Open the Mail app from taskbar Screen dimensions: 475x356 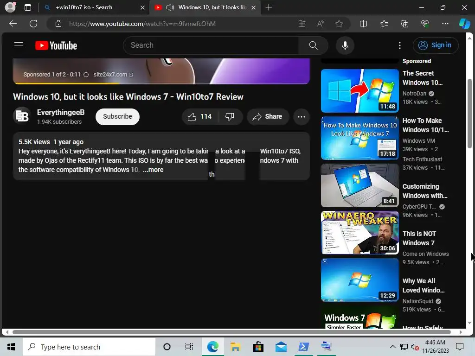[x=281, y=347]
